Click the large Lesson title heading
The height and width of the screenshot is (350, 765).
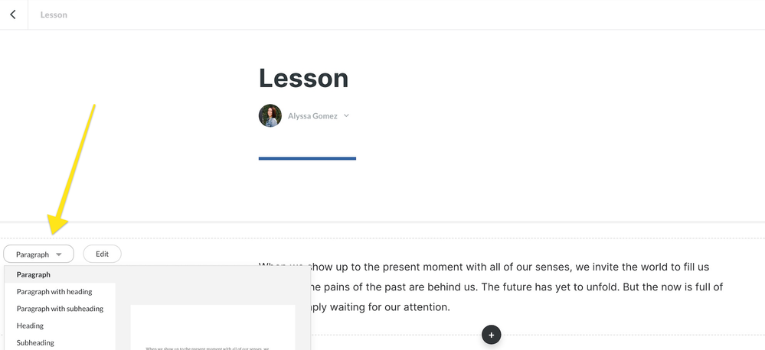click(x=303, y=78)
